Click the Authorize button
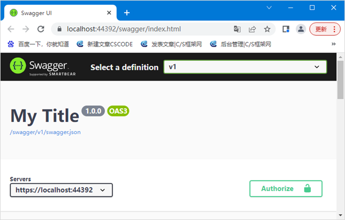Screen dimensions: 345x220 [x=286, y=188]
